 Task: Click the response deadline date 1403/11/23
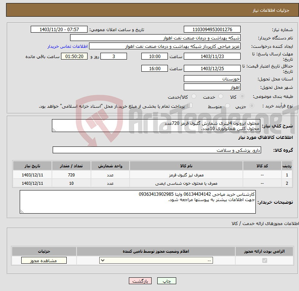point(212,56)
